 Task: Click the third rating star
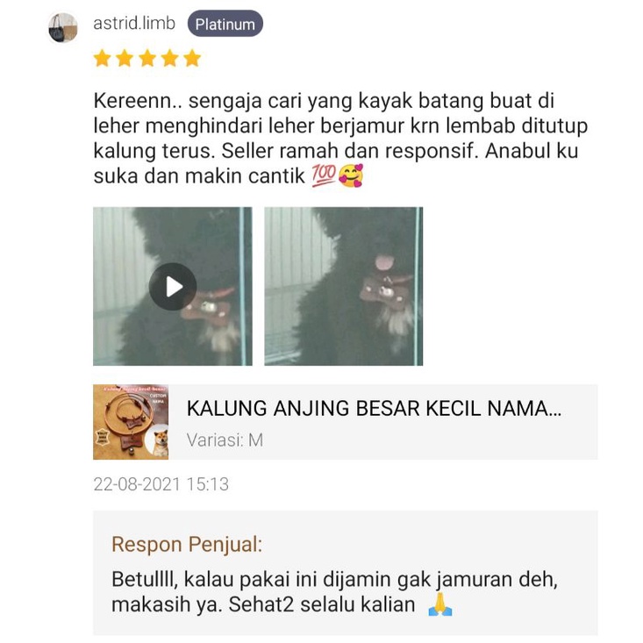(x=147, y=58)
